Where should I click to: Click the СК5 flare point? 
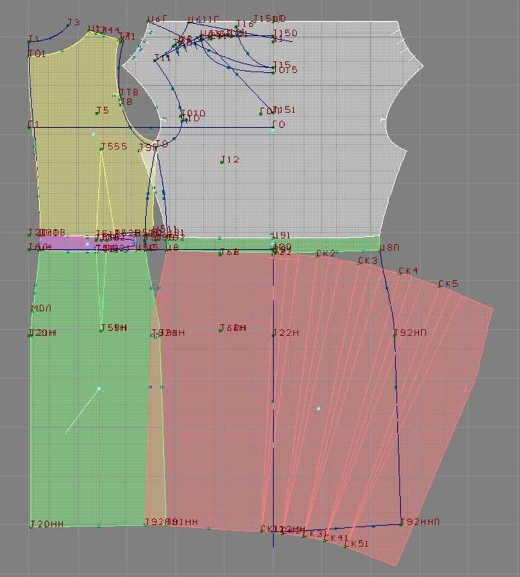click(x=440, y=286)
